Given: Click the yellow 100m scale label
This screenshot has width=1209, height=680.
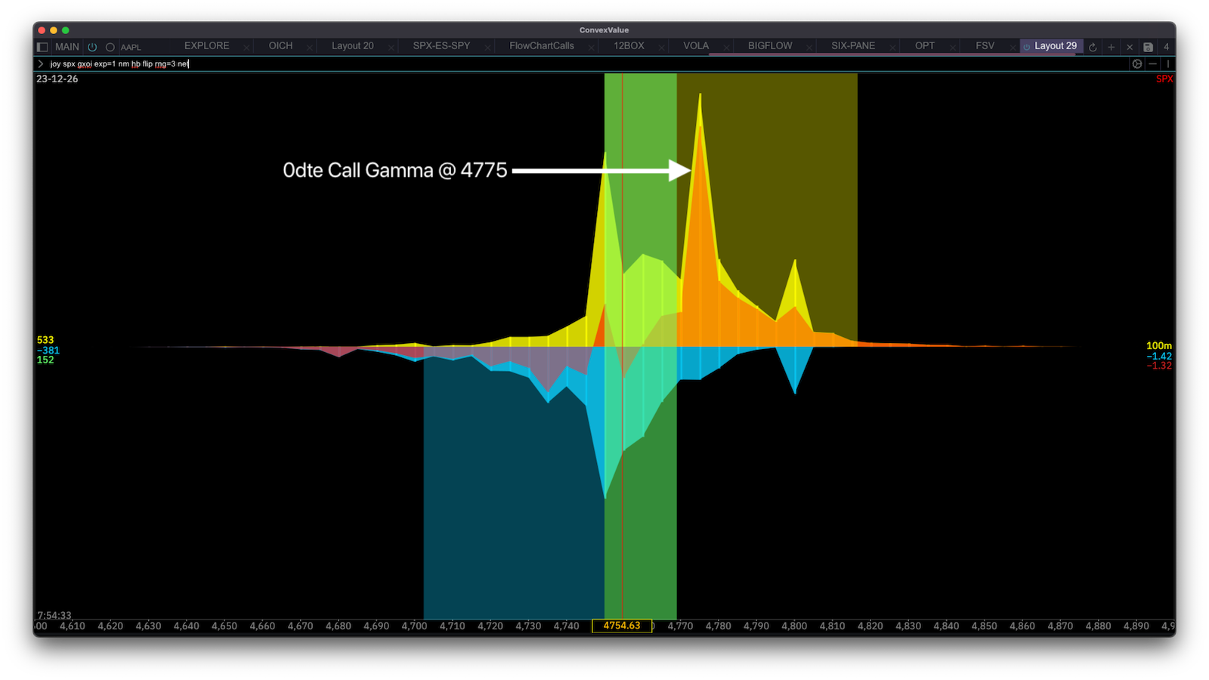Looking at the screenshot, I should click(x=1159, y=346).
